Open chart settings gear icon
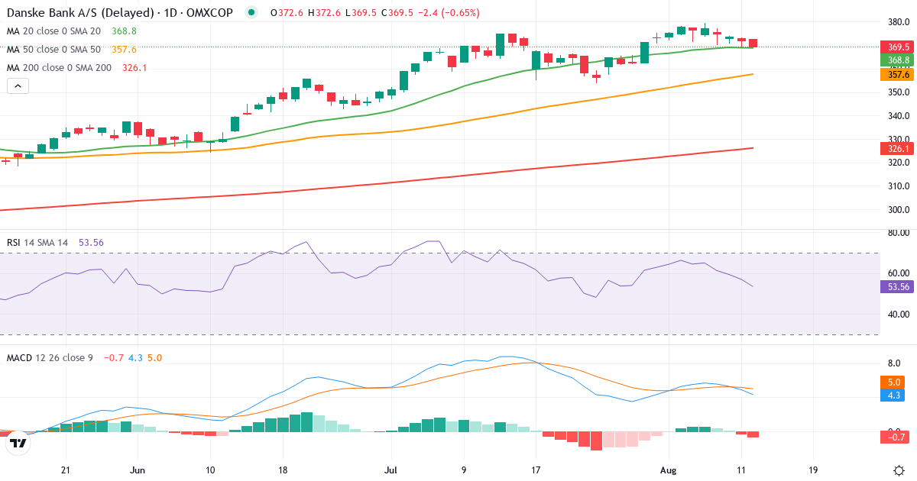917x481 pixels. [899, 470]
